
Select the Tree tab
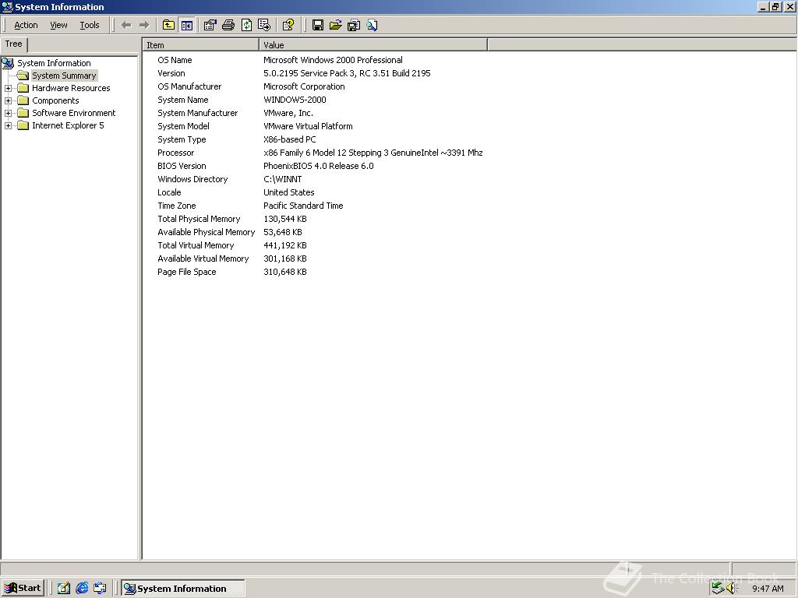pyautogui.click(x=14, y=44)
